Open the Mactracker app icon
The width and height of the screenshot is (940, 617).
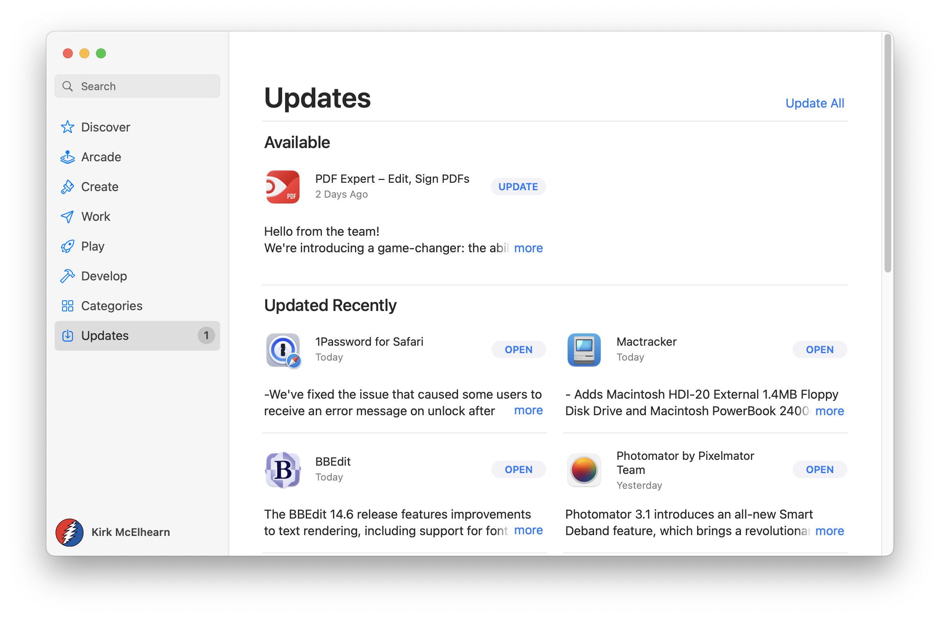[x=584, y=350]
